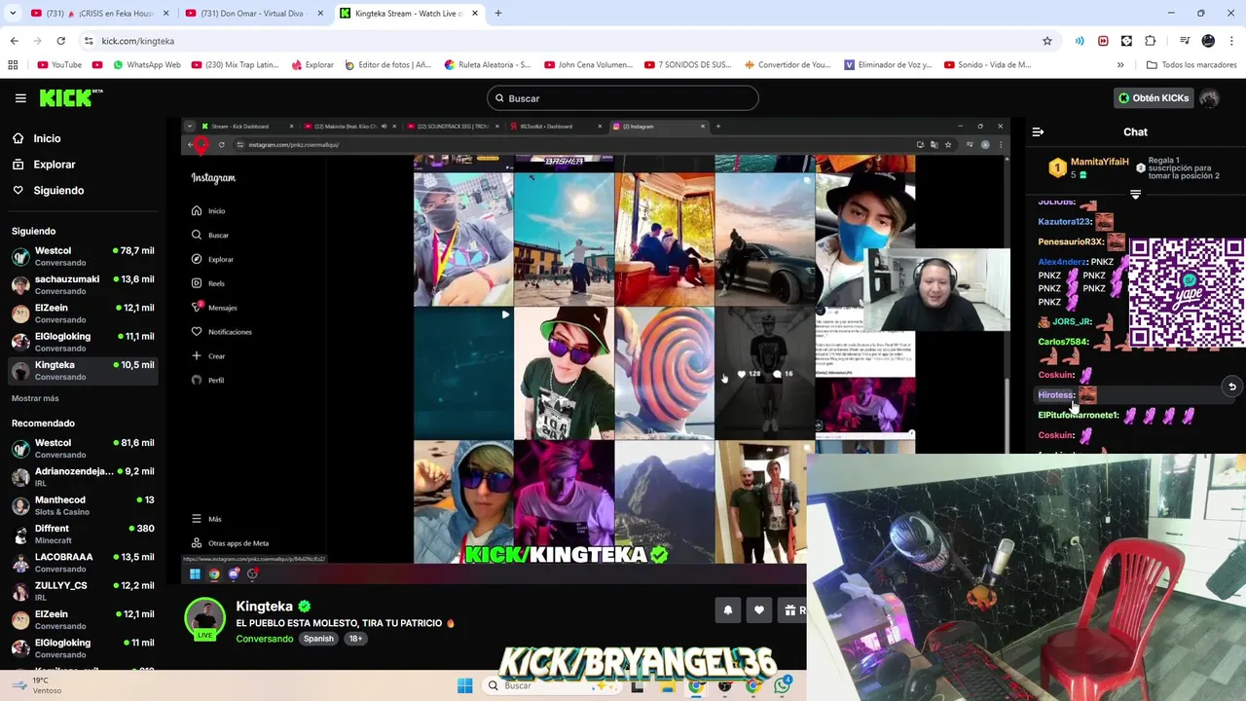Go back in browser history
This screenshot has width=1246, height=701.
[14, 41]
